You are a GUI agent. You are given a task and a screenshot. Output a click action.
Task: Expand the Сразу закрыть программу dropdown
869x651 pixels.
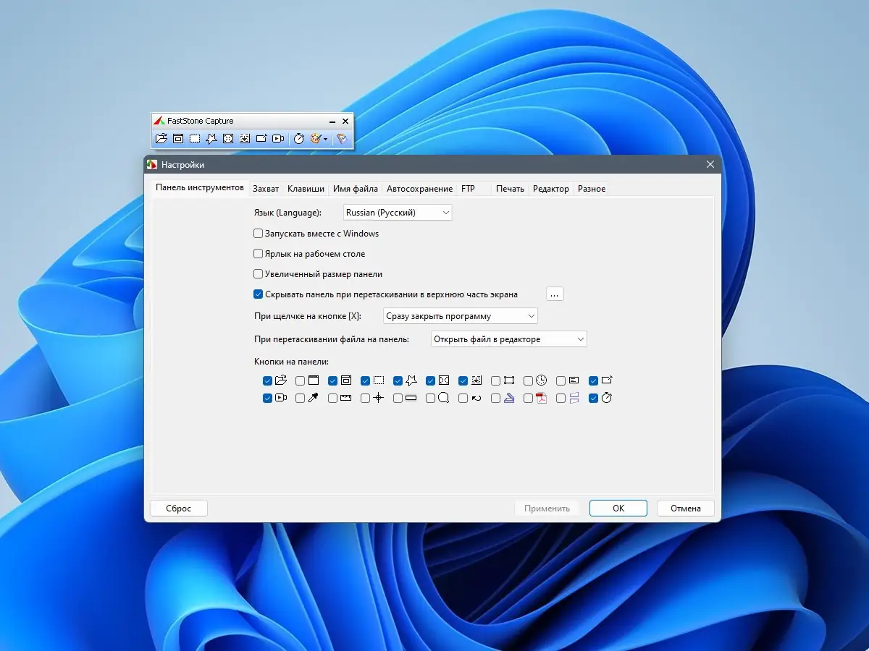click(461, 316)
